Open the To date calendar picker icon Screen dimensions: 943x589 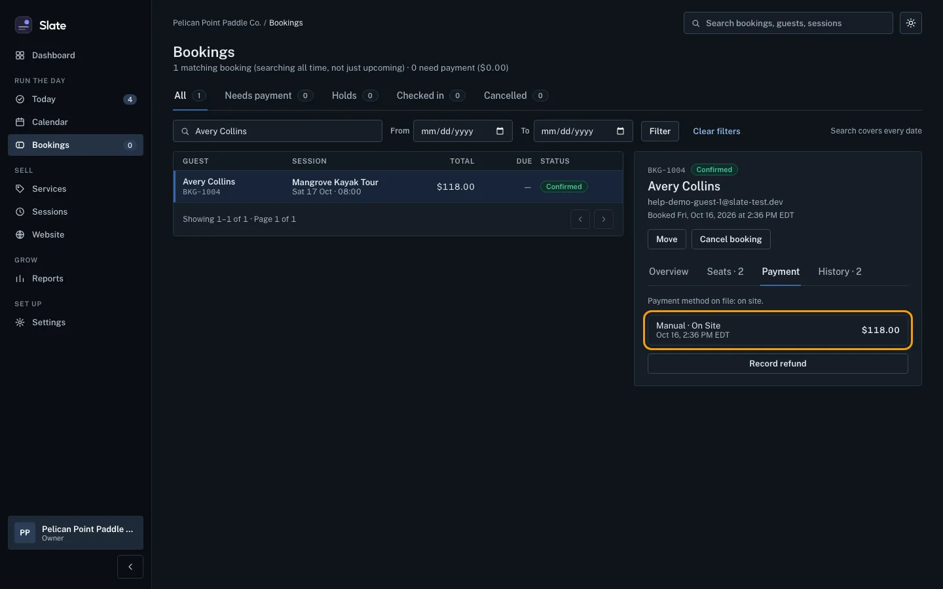(621, 131)
